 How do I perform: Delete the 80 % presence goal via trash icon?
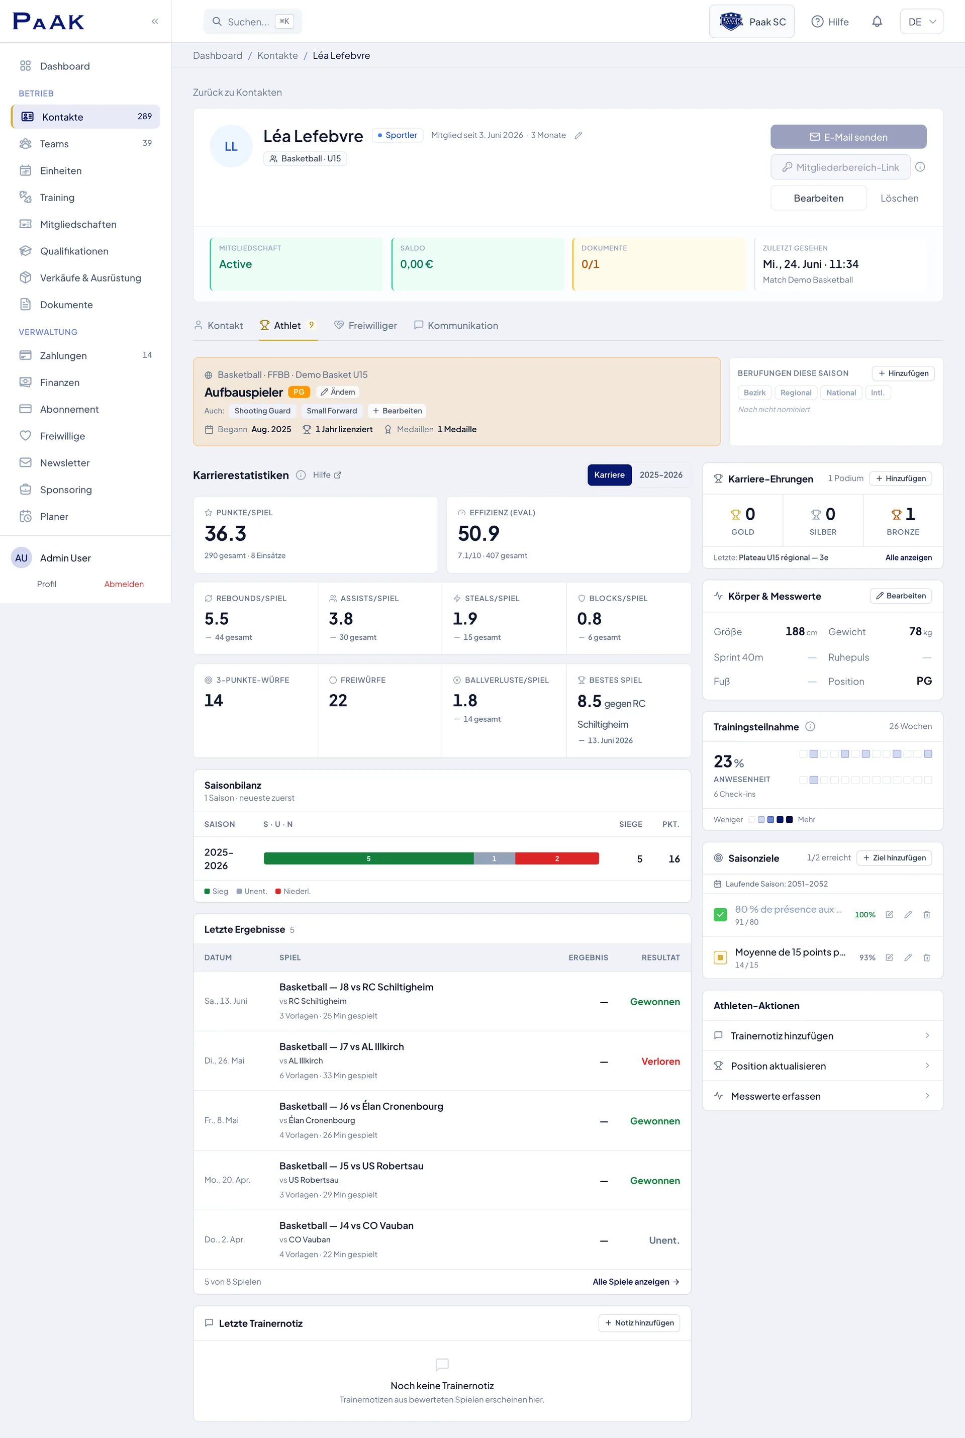pos(926,915)
